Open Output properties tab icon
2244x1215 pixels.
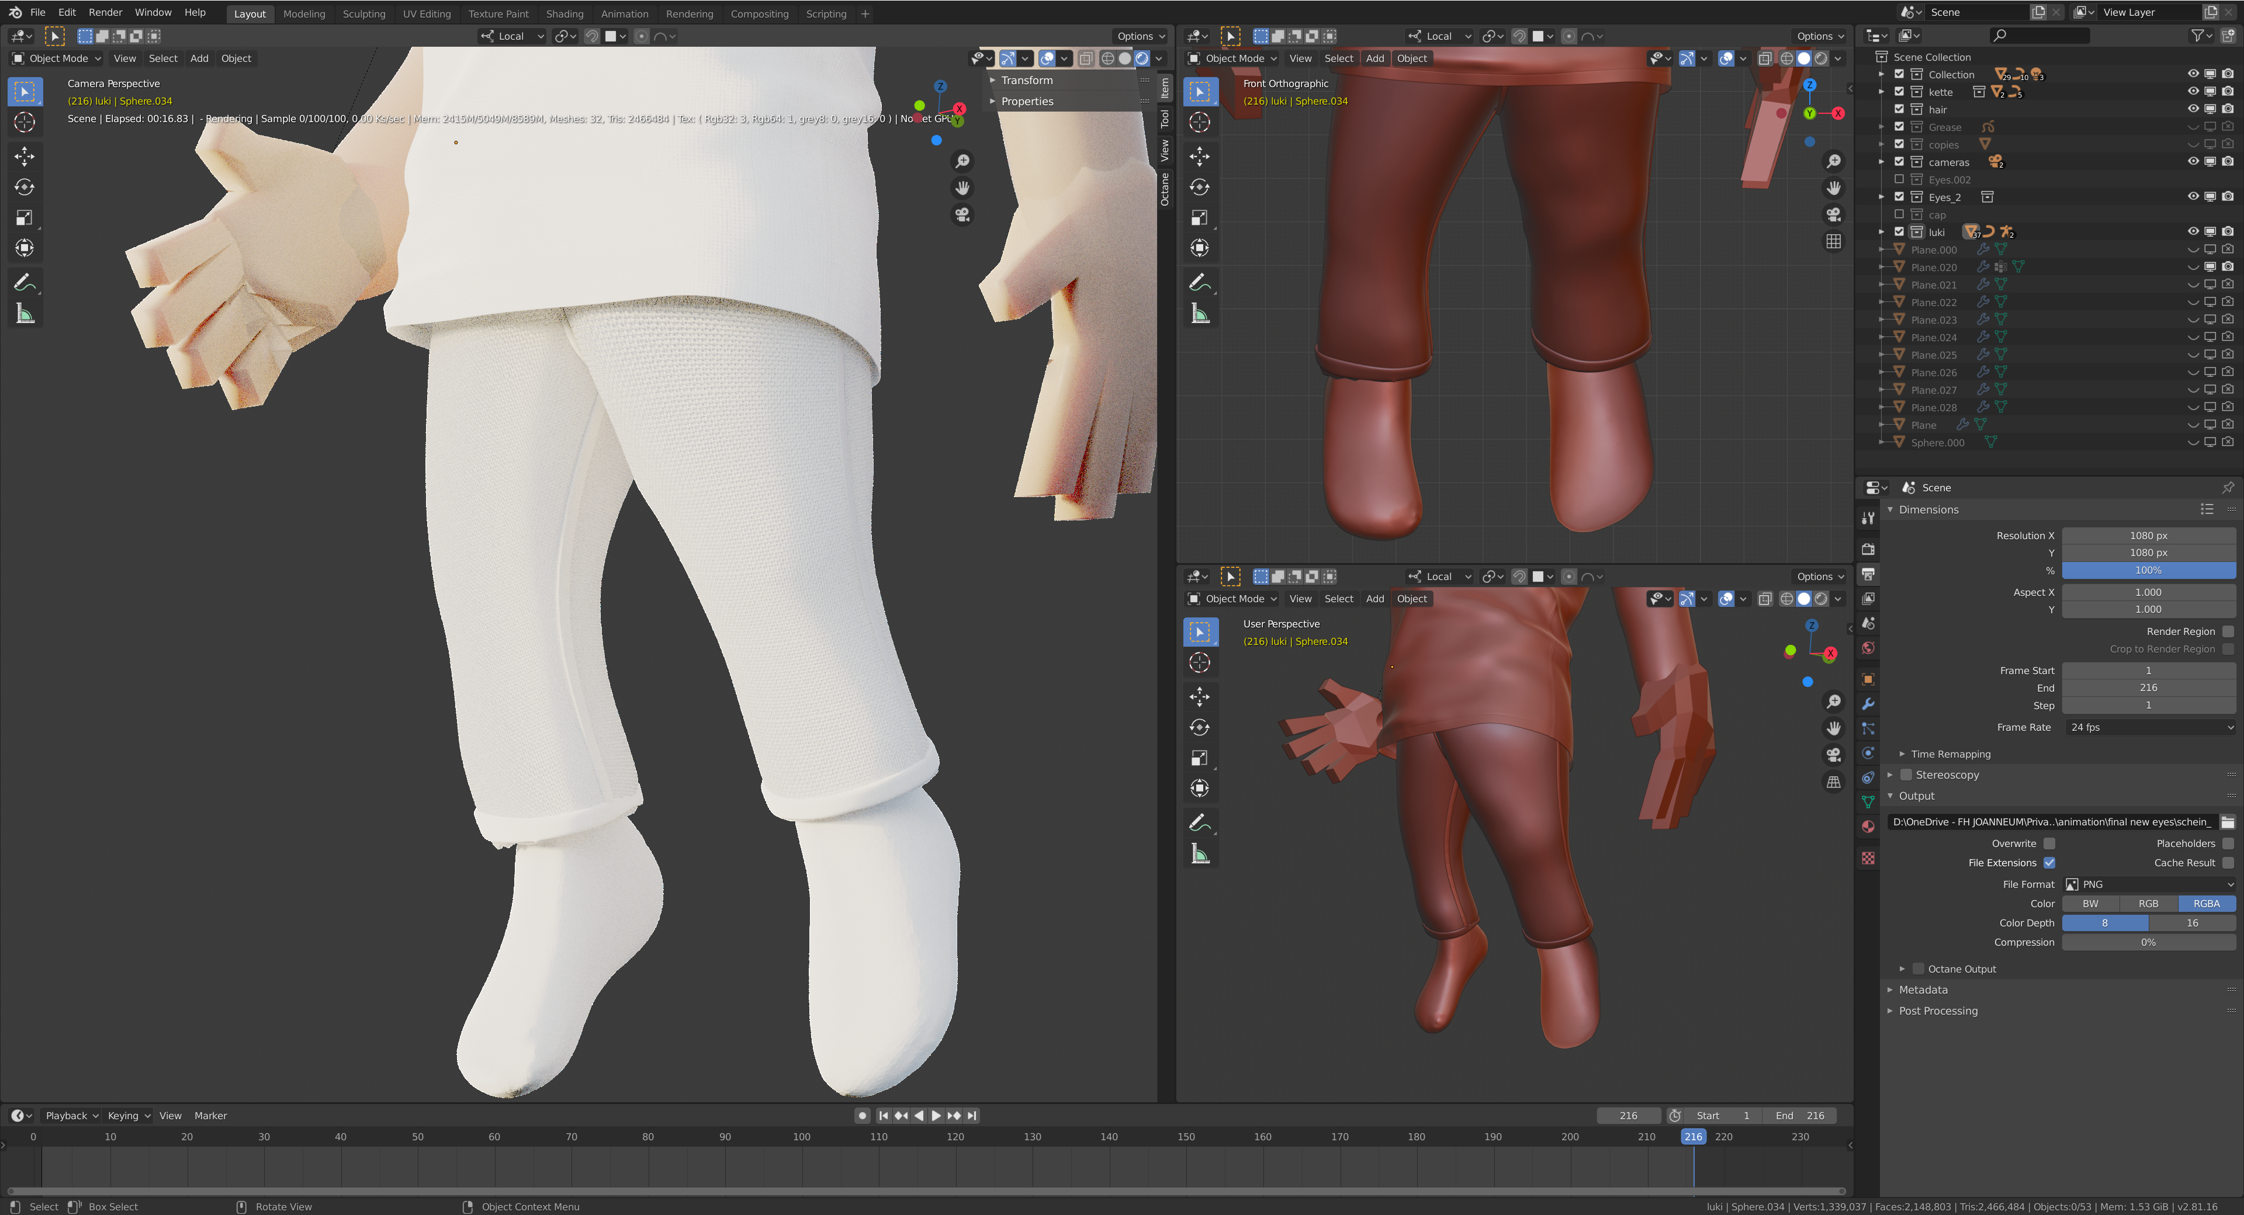[1868, 574]
